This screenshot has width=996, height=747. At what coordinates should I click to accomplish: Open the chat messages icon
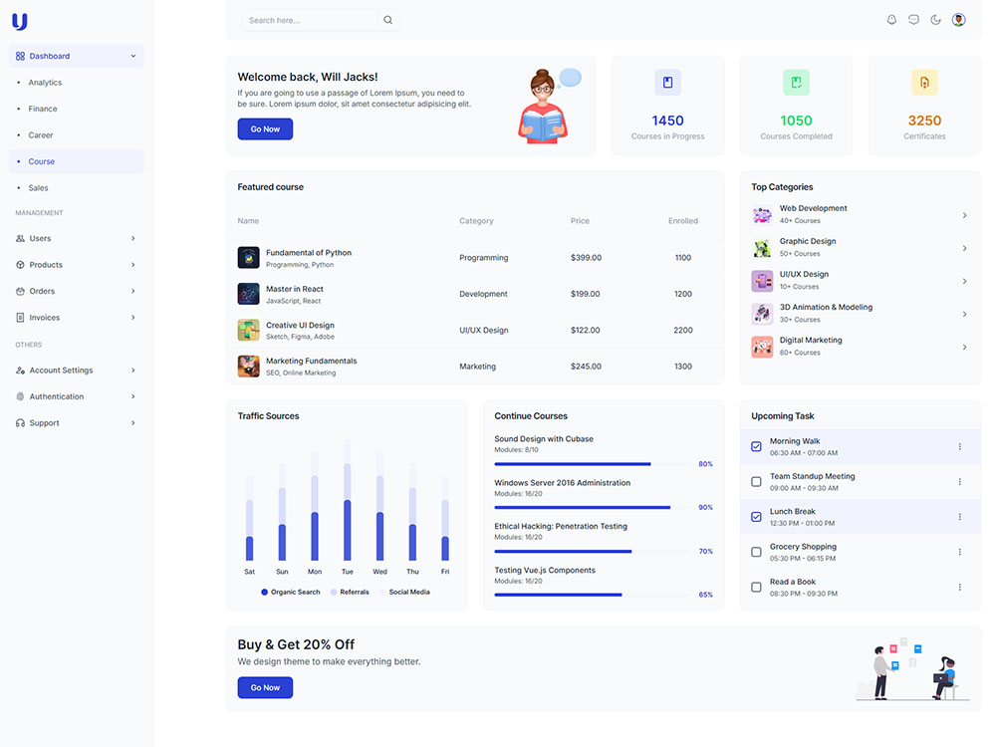click(x=913, y=20)
